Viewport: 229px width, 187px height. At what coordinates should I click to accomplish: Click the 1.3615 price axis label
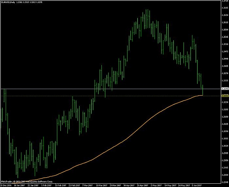click(x=225, y=22)
